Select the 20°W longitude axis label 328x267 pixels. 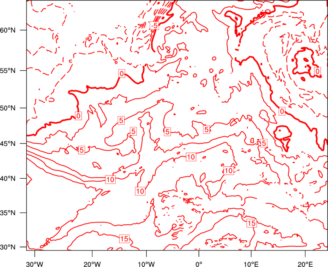(92, 264)
